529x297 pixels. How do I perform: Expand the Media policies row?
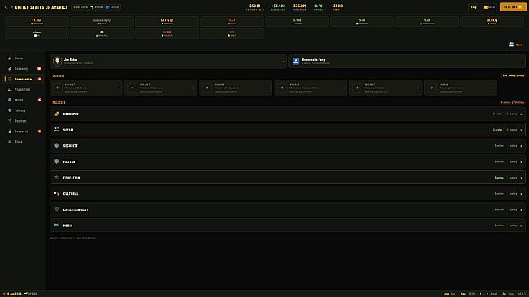click(x=288, y=226)
